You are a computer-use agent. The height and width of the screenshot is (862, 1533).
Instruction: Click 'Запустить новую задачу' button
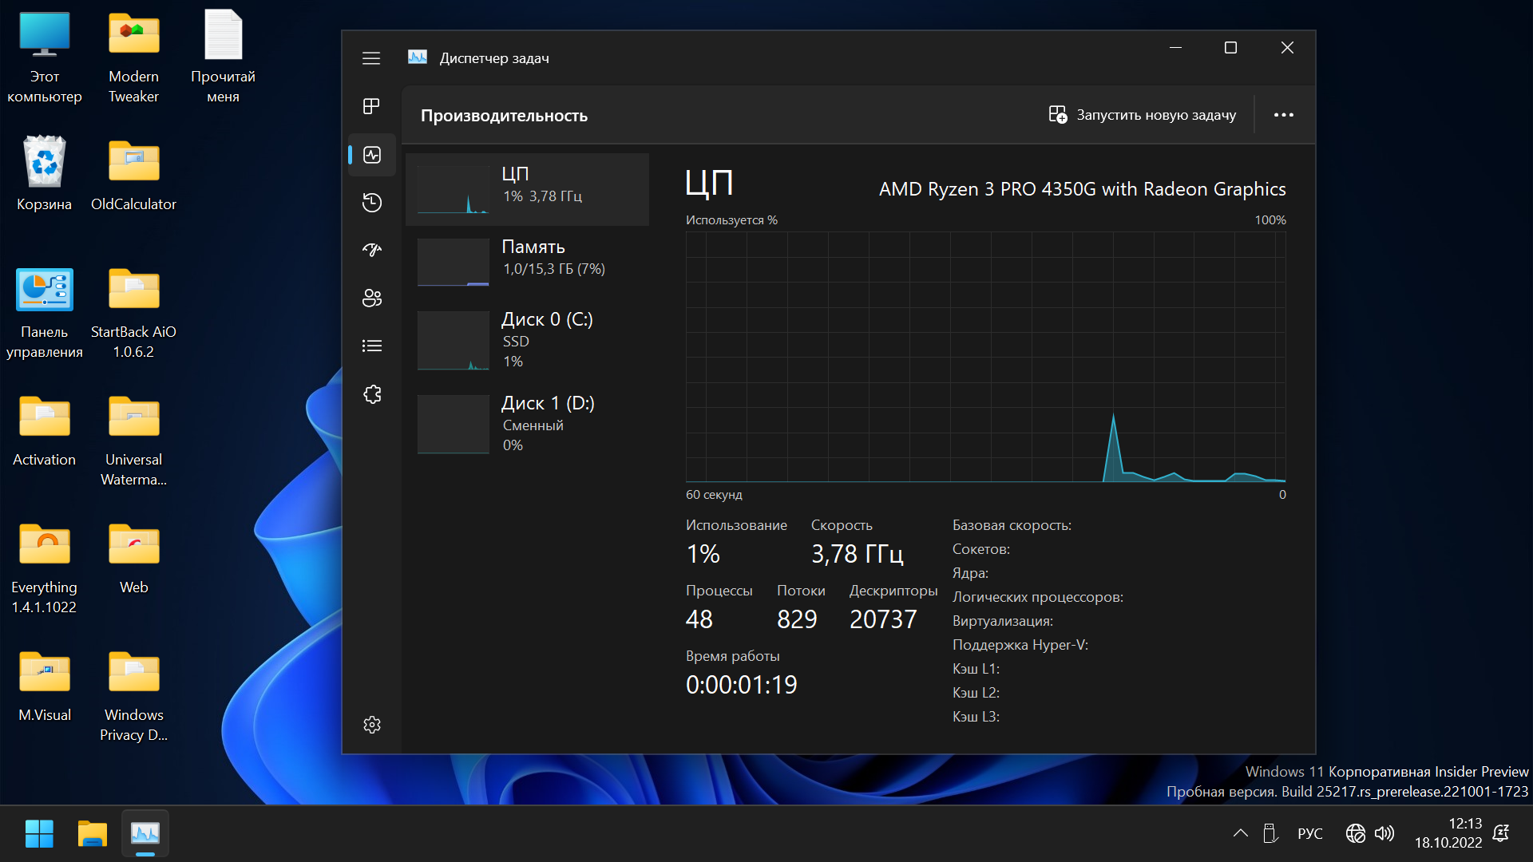1143,115
